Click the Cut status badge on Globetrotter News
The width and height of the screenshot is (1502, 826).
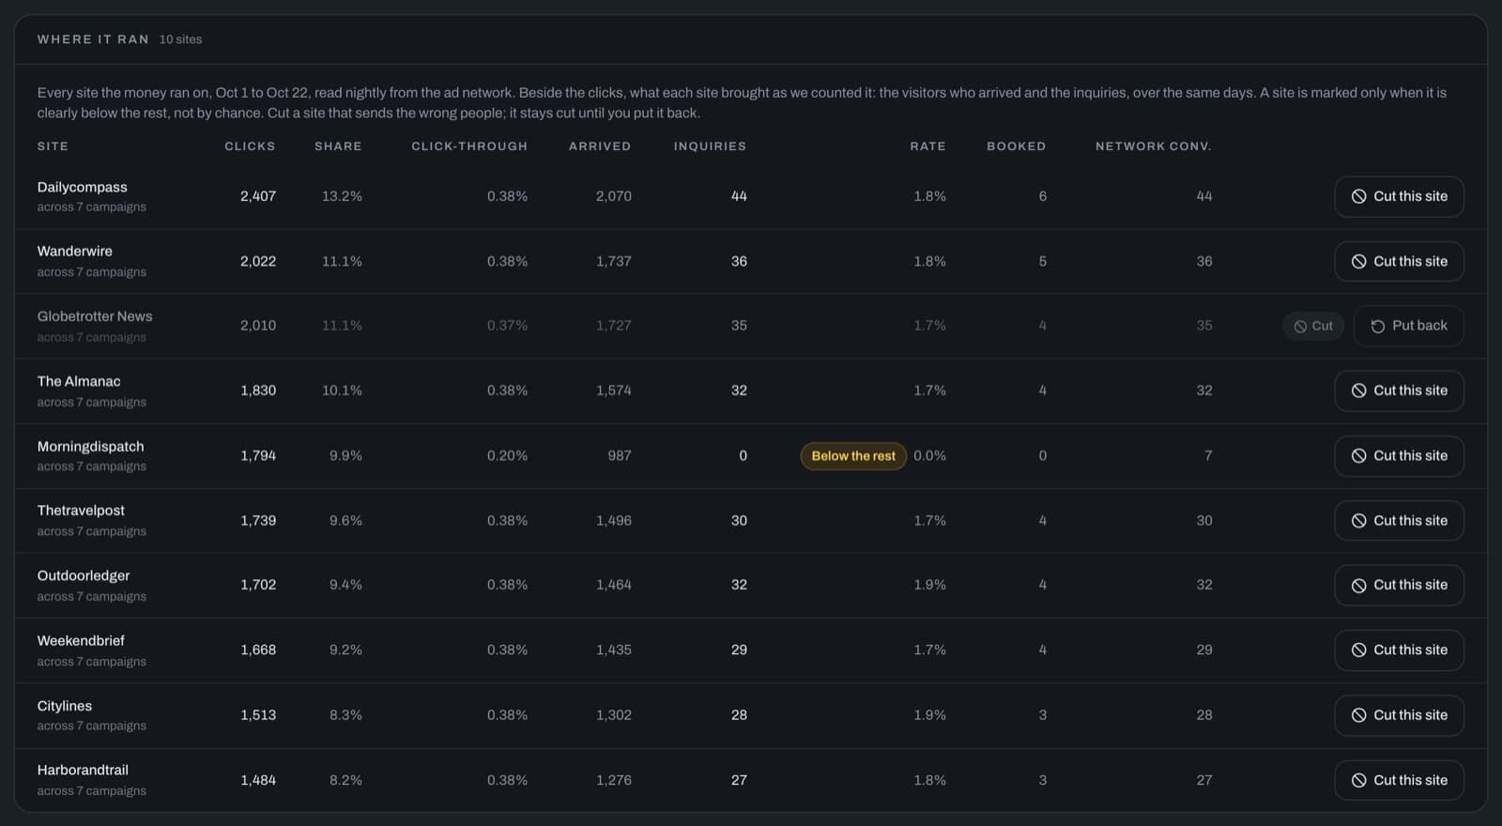point(1313,326)
